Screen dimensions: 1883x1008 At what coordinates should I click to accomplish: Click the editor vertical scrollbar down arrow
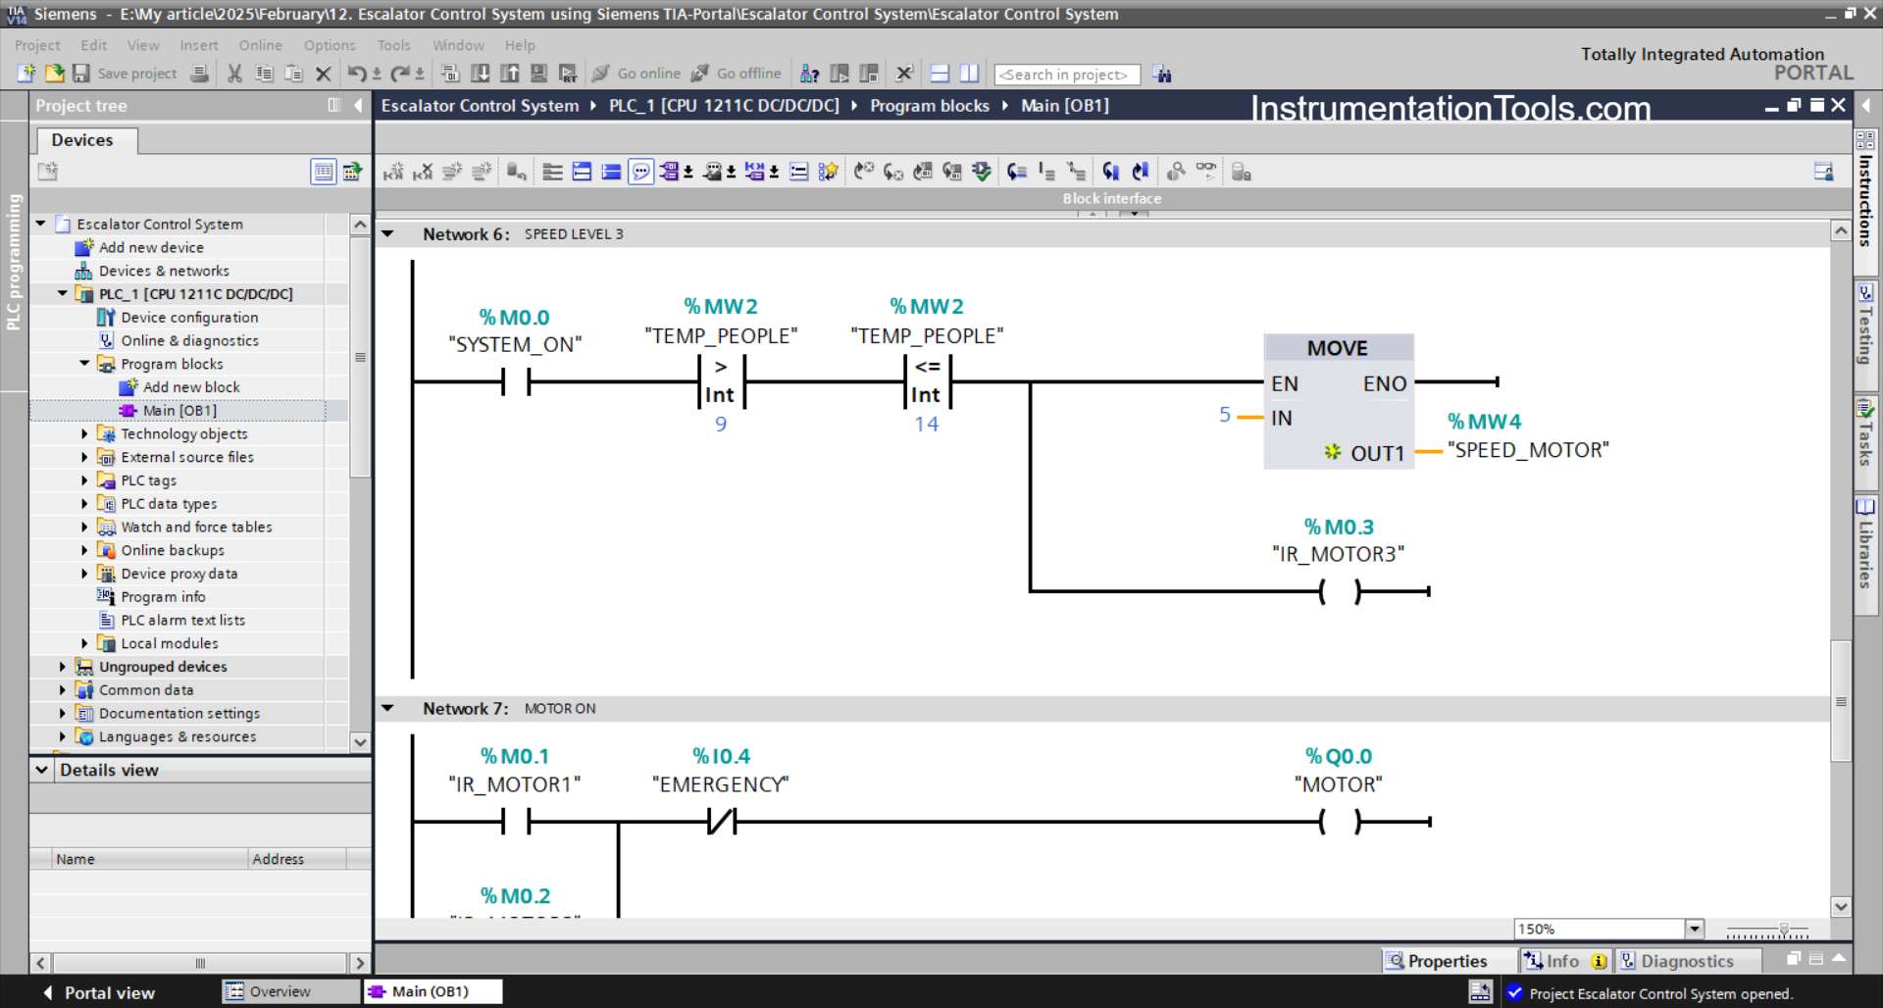pos(1841,907)
